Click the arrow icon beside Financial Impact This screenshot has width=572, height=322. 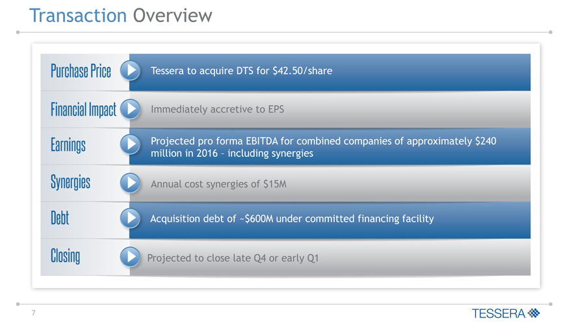(x=131, y=109)
